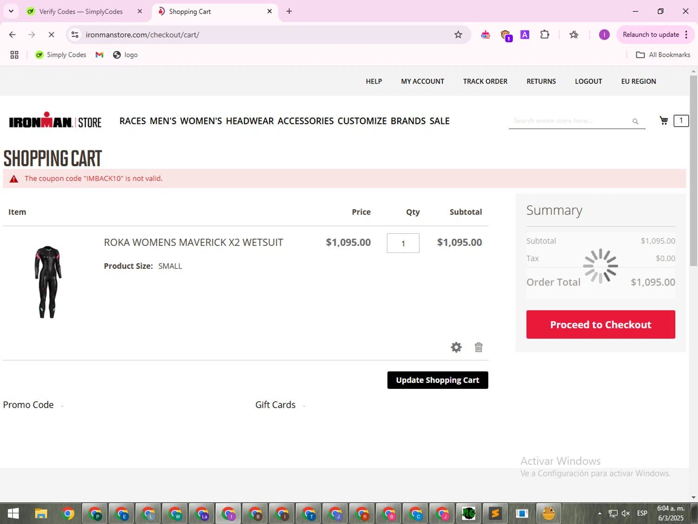The image size is (698, 524).
Task: Open the Gmail bookmark icon
Action: [x=99, y=55]
